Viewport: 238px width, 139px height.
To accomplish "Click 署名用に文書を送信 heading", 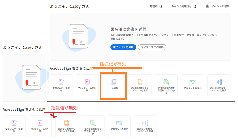I will point(128,29).
